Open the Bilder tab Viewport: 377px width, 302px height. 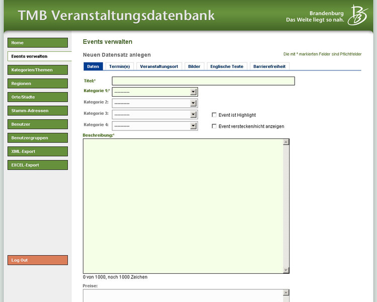tap(194, 66)
